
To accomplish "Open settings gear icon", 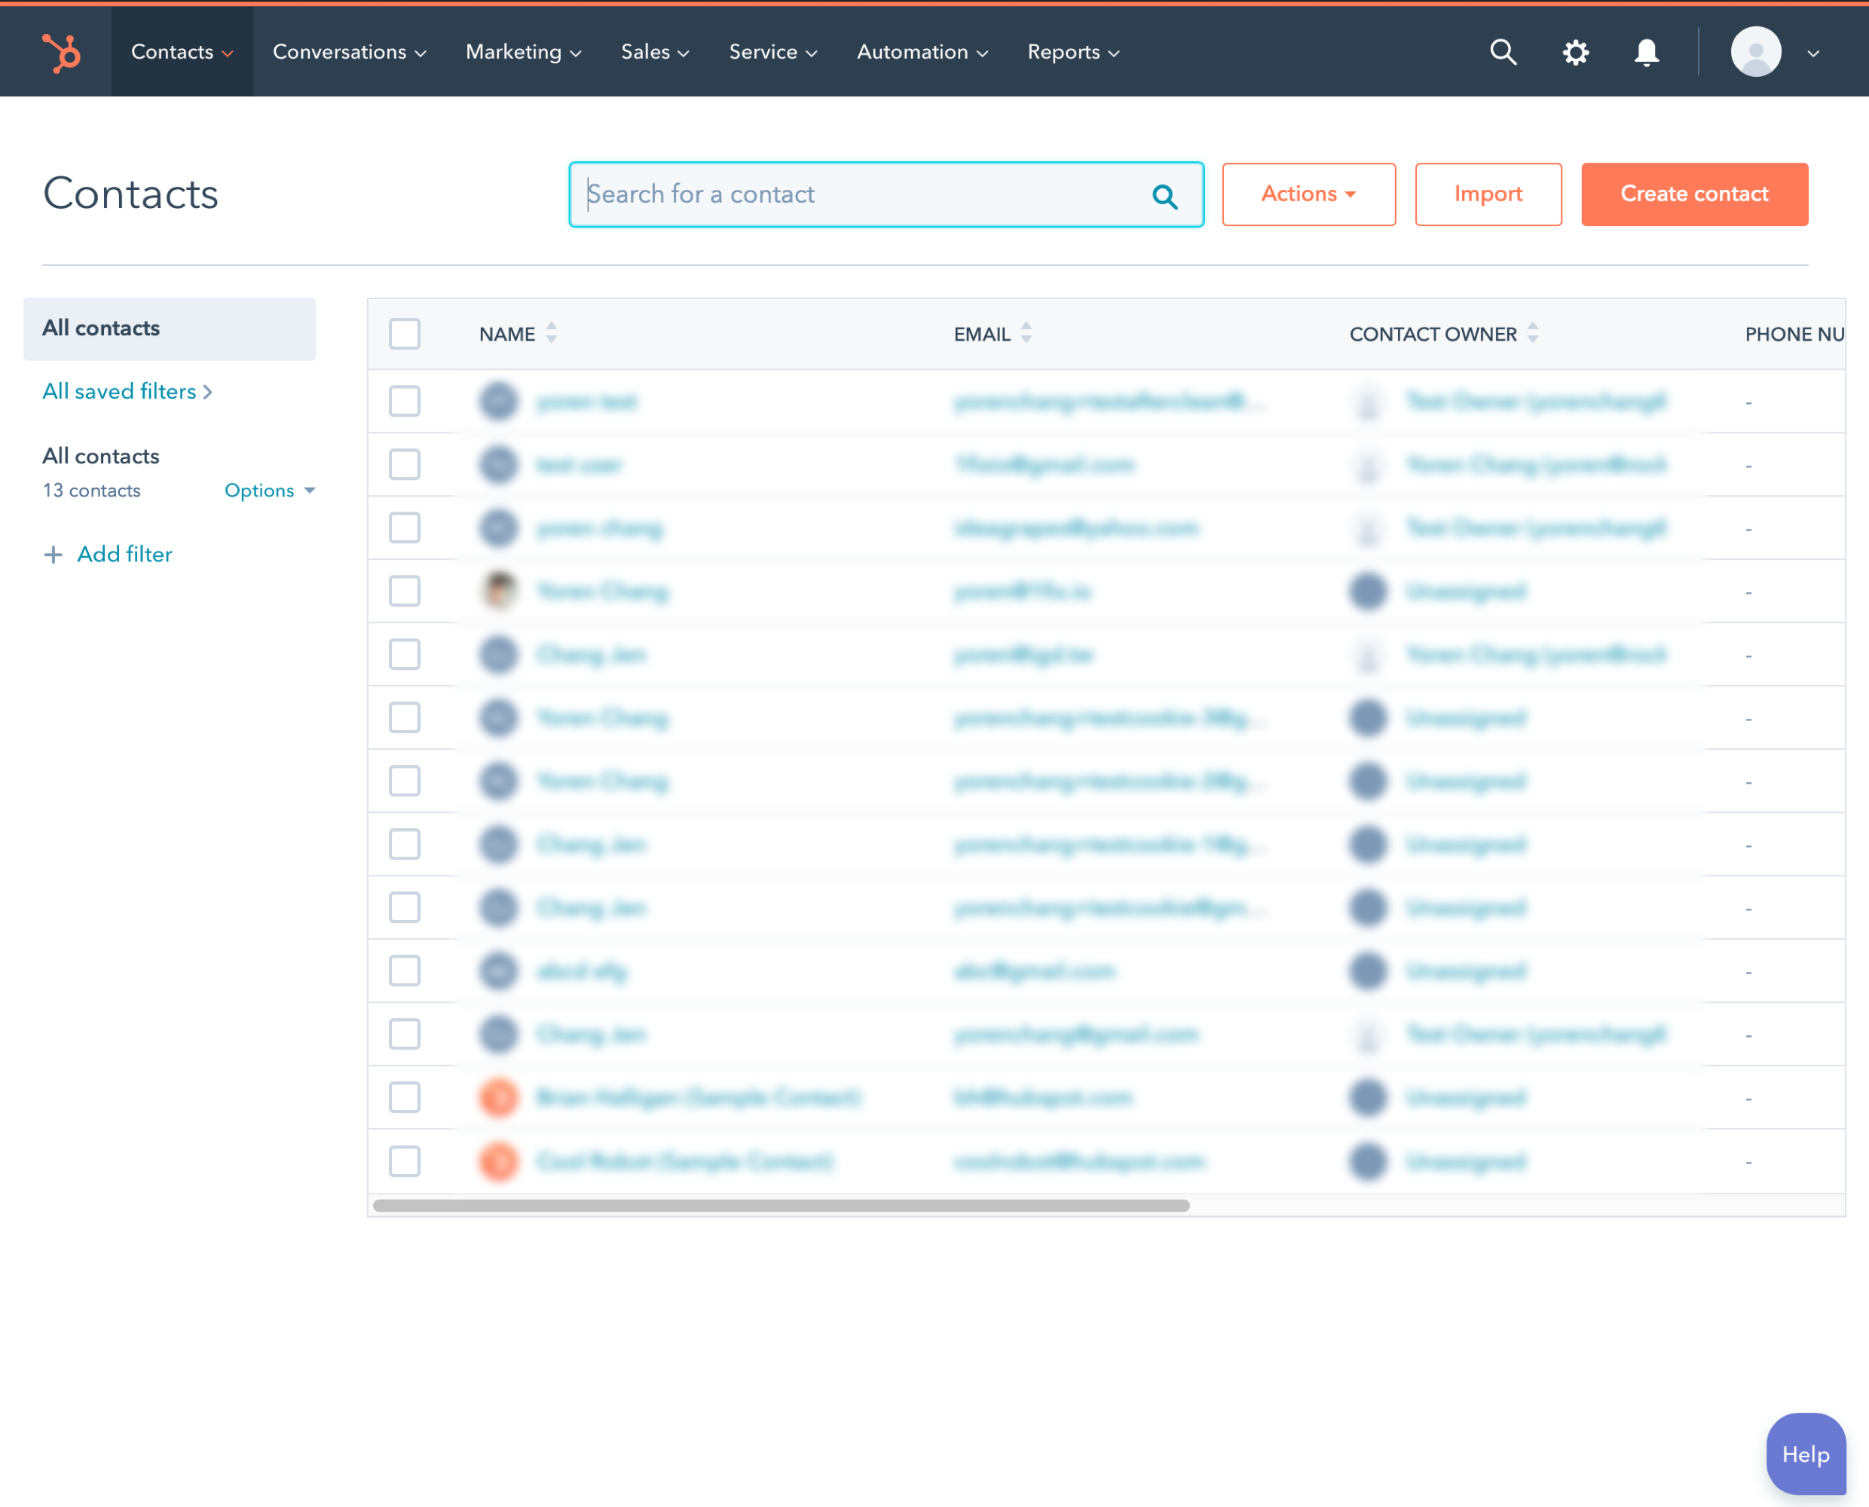I will pos(1575,52).
